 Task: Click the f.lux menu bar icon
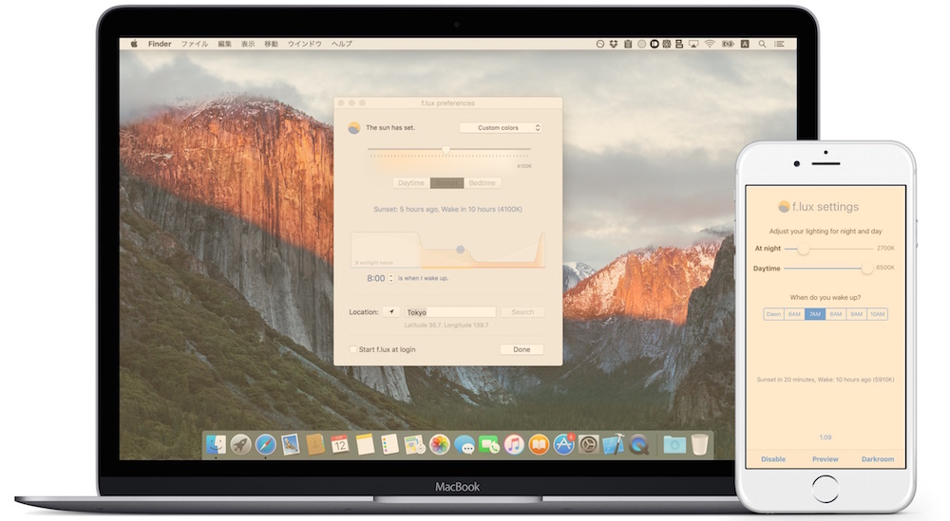pos(599,44)
